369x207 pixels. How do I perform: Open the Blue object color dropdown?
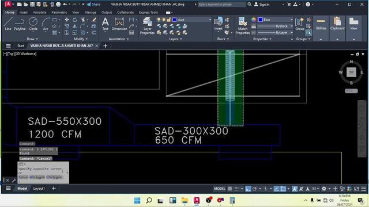point(292,20)
